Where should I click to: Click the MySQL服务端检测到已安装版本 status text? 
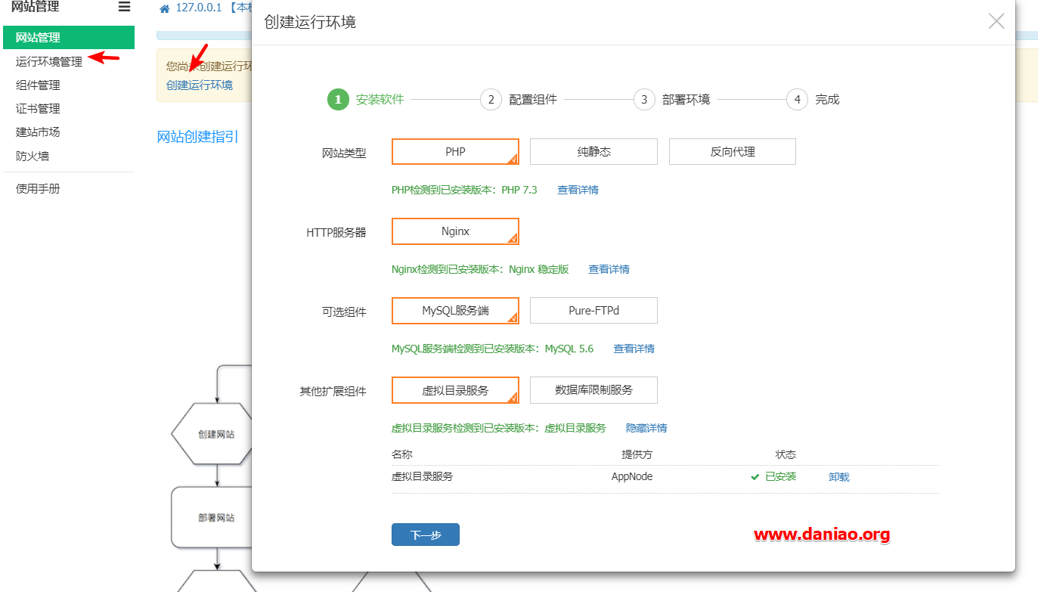[x=492, y=349]
